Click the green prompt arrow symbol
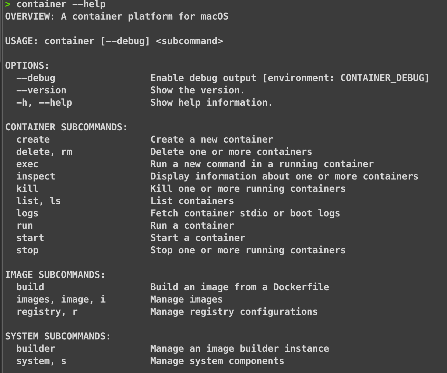This screenshot has width=447, height=373. (8, 4)
